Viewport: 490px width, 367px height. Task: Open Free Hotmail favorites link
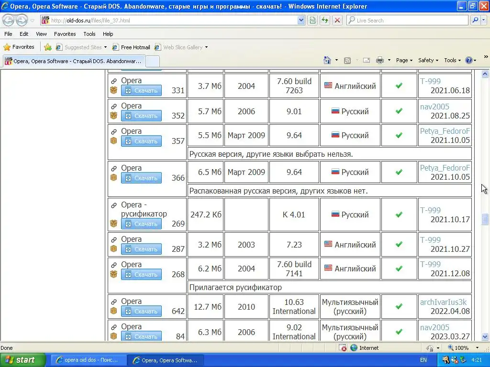(x=131, y=47)
